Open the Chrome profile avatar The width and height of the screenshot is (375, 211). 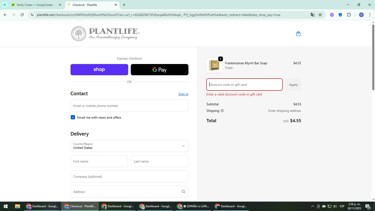[361, 15]
